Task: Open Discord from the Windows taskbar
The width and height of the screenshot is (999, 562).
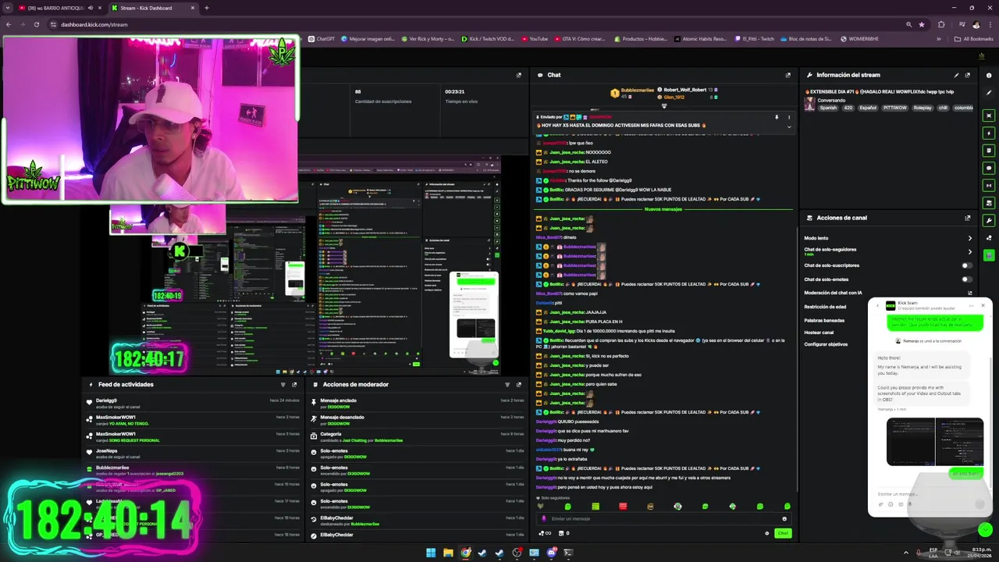Action: 551,553
